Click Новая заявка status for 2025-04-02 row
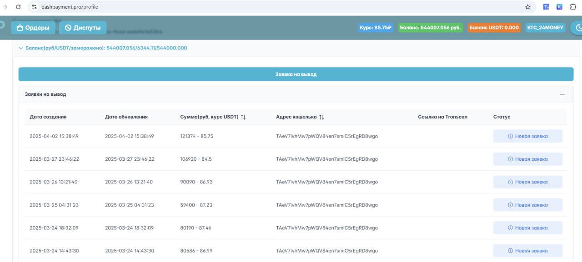 point(527,136)
